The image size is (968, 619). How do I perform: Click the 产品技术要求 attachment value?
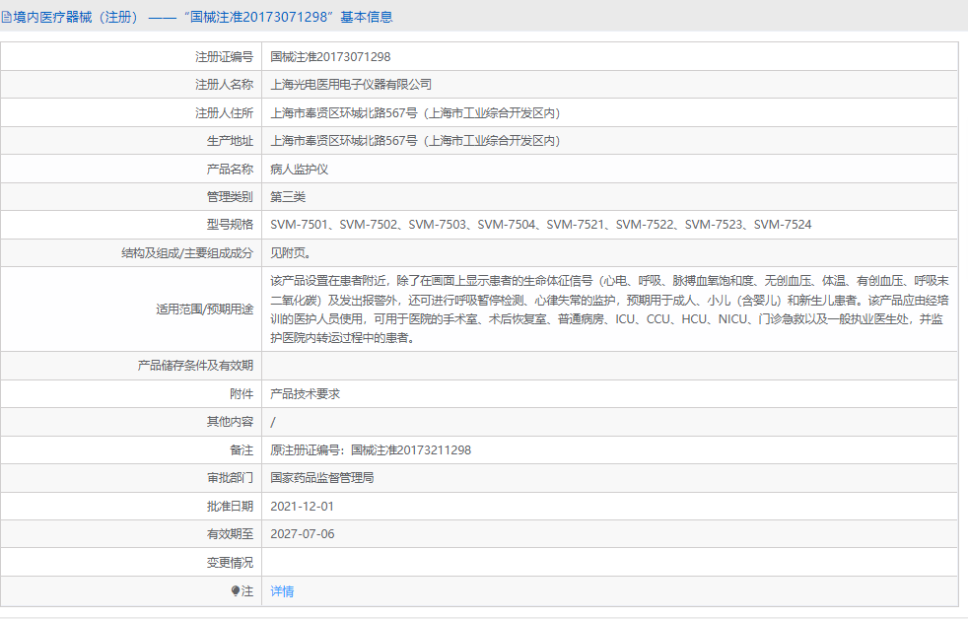305,393
